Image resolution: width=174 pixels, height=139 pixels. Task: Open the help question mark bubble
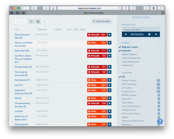click(160, 121)
